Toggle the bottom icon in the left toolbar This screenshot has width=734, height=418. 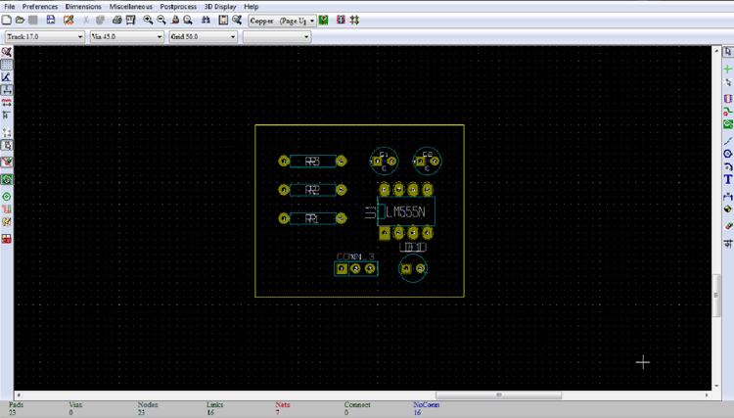tap(7, 239)
